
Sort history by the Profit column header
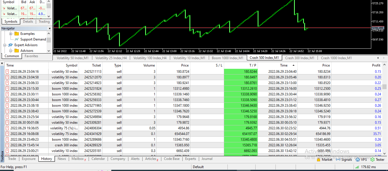point(376,65)
